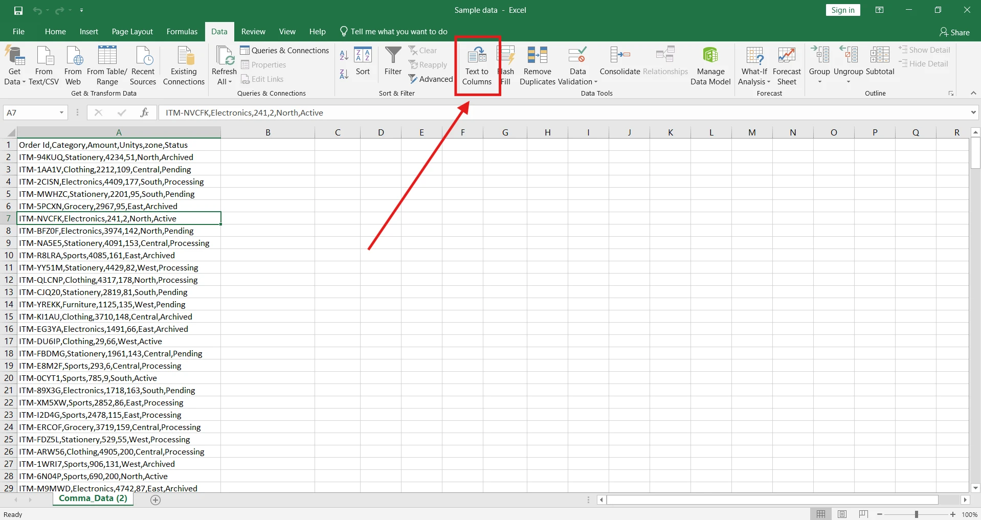This screenshot has height=520, width=981.
Task: Expand the formula bar
Action: [974, 112]
